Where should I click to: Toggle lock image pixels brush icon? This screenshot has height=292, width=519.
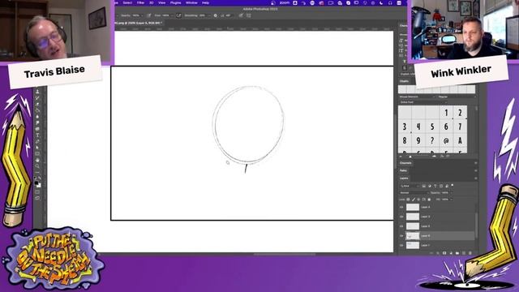(414, 200)
